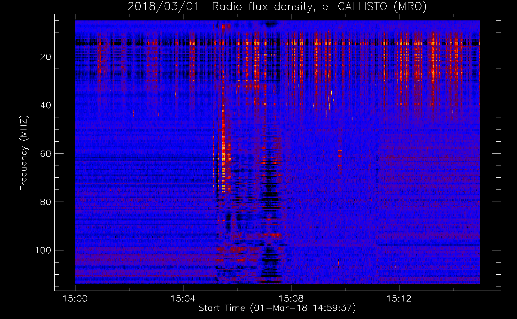The image size is (517, 319).
Task: Click the frequency tick label "20"
Action: [46, 57]
